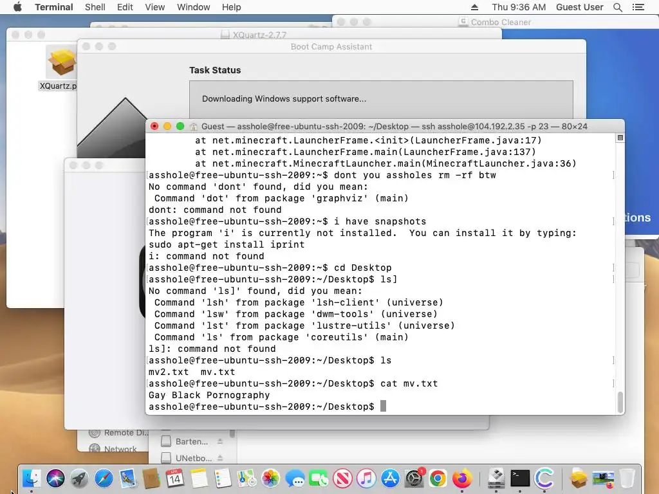Click the eject icon in menu bar
The height and width of the screenshot is (494, 659).
[474, 7]
